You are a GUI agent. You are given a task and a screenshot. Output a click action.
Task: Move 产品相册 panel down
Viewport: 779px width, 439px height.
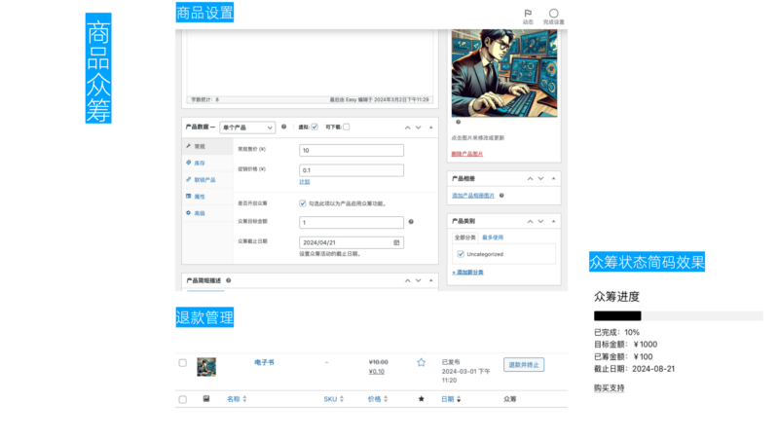(541, 179)
